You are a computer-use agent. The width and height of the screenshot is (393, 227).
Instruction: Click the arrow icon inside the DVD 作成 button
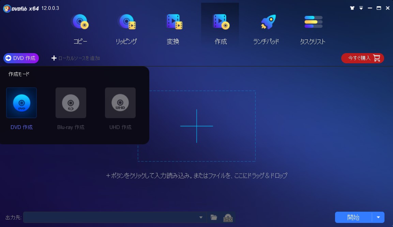pos(8,58)
